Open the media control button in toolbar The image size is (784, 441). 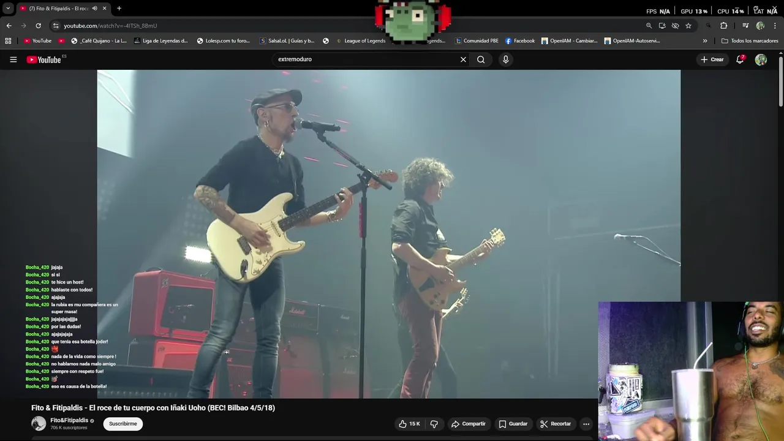[745, 26]
